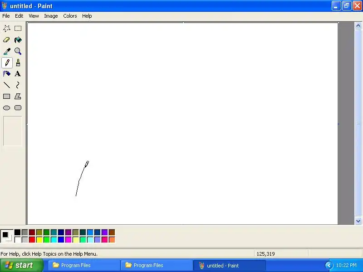This screenshot has width=363, height=272.
Task: Choose the dark gray palette color
Action: (25, 232)
